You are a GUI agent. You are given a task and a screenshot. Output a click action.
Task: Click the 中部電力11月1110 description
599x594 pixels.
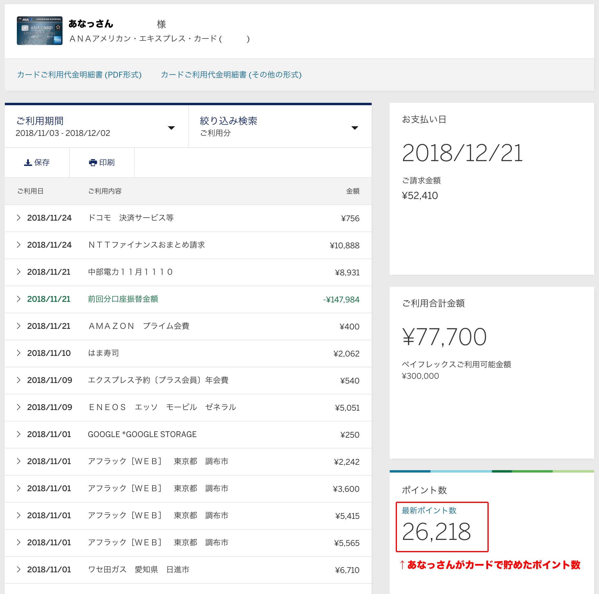[130, 272]
